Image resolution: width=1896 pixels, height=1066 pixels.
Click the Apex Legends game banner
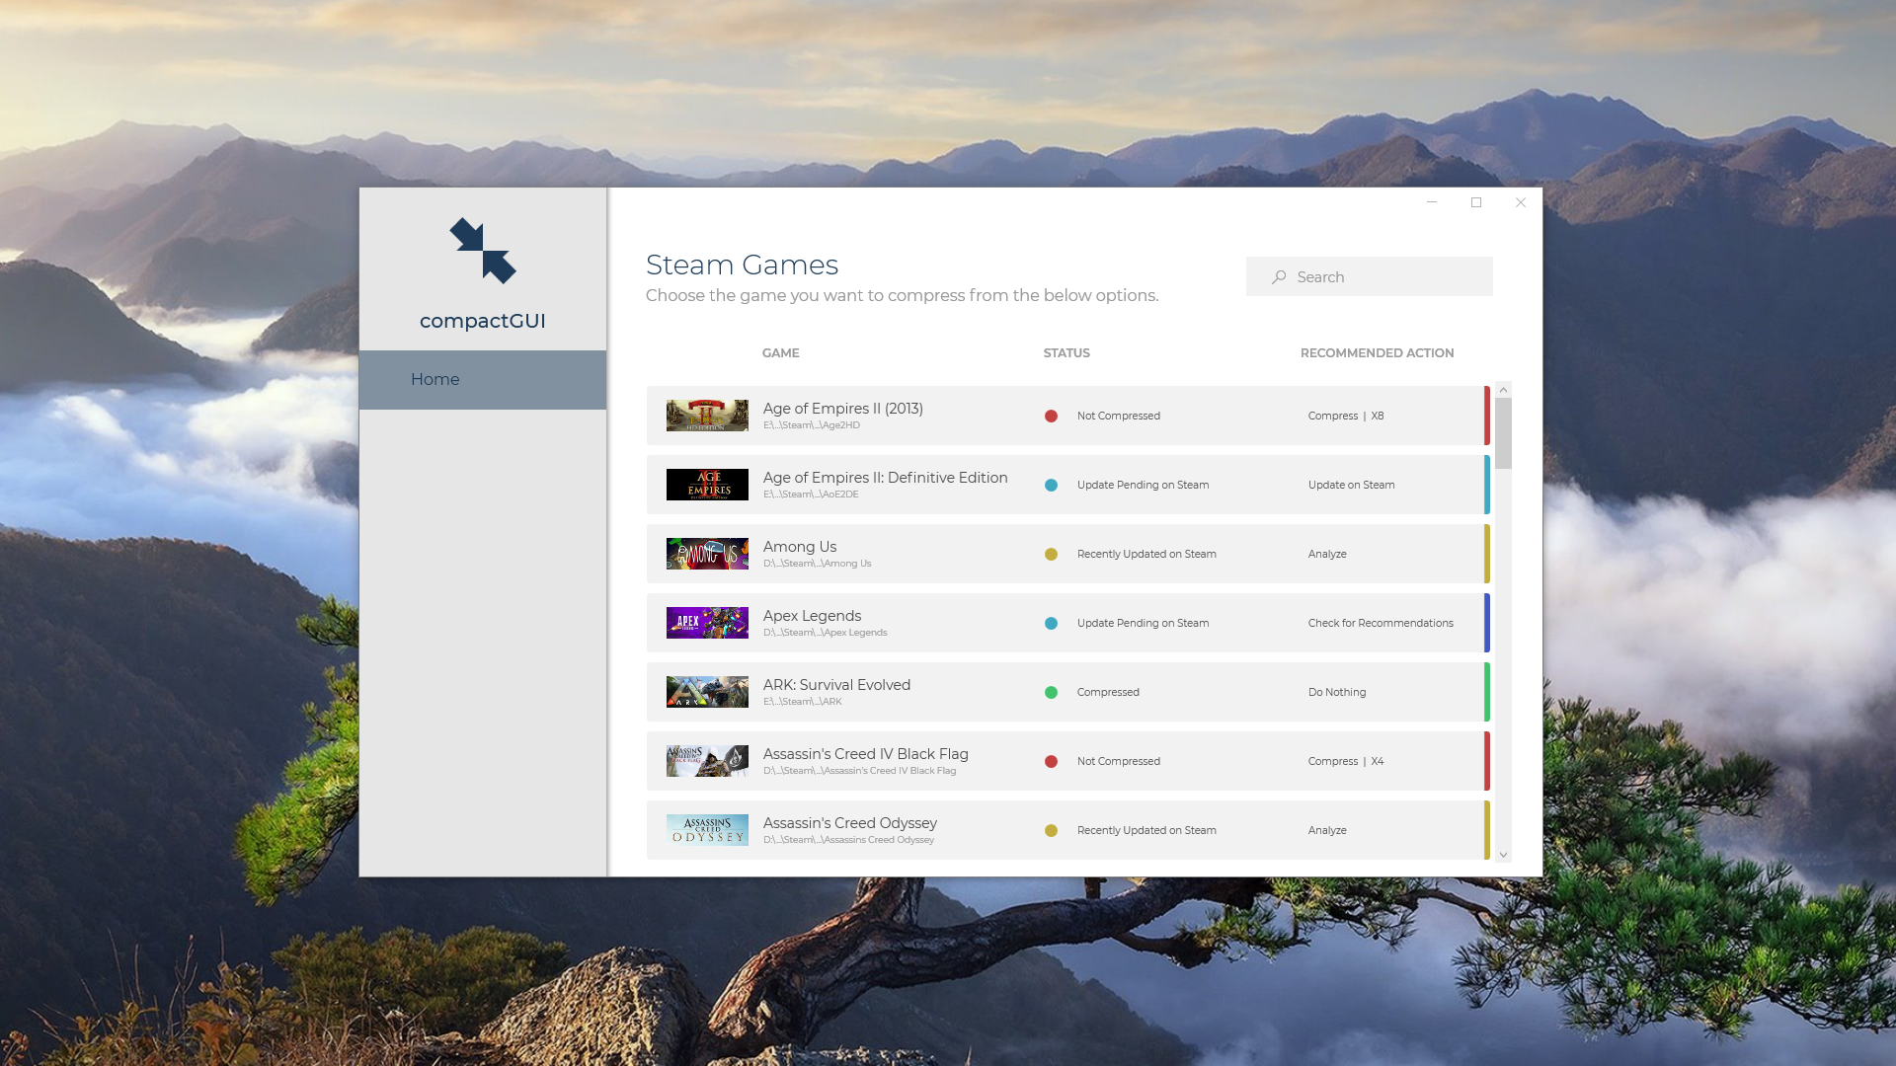tap(707, 623)
